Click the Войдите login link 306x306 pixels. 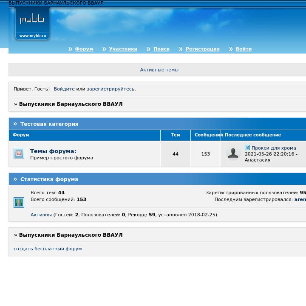click(64, 89)
